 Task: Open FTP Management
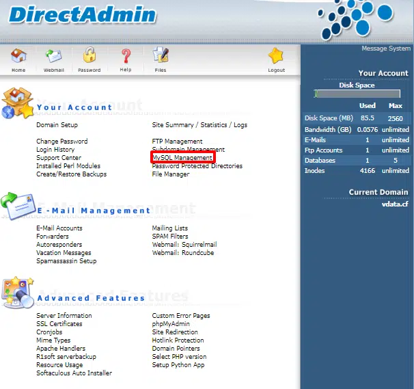pyautogui.click(x=177, y=141)
